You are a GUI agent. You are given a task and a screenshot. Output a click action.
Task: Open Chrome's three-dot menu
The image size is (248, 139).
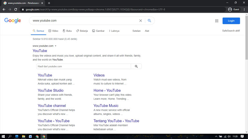pyautogui.click(x=244, y=9)
